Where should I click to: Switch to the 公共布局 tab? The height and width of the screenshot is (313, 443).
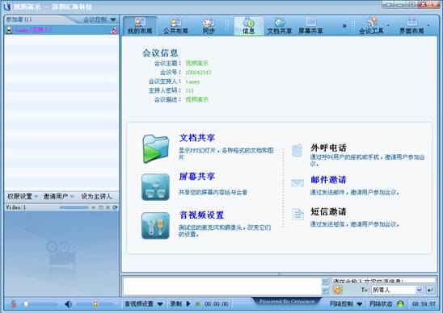(x=175, y=26)
